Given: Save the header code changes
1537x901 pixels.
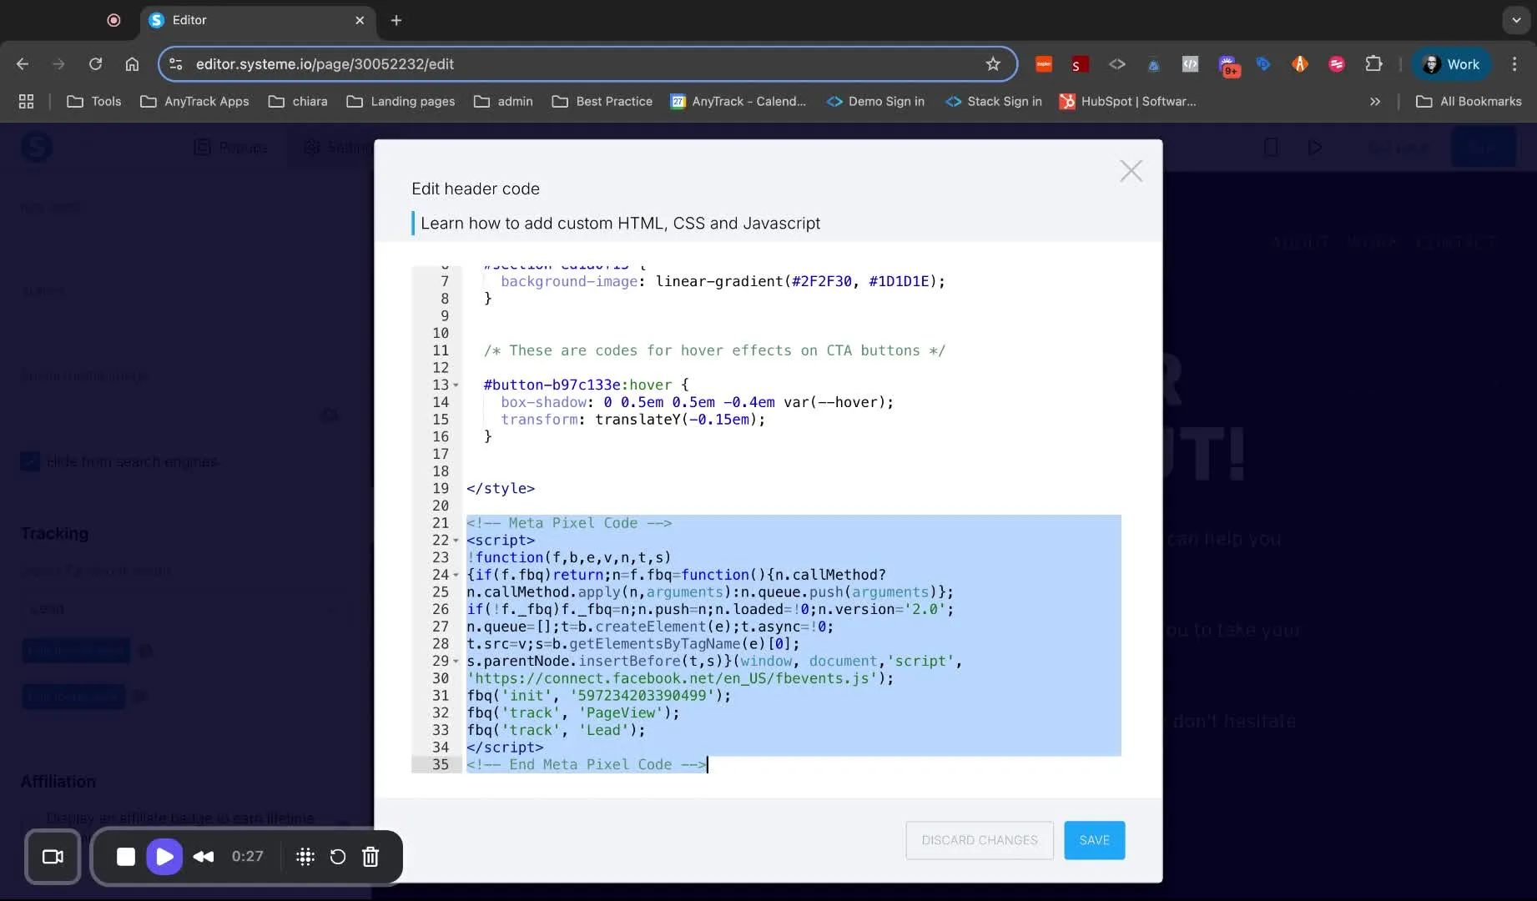Looking at the screenshot, I should (1094, 840).
